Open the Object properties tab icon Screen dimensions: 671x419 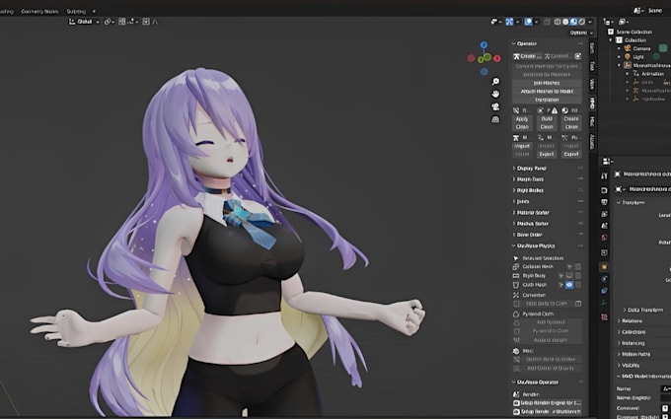604,267
